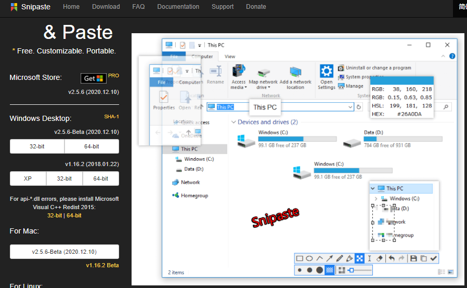Viewport: 467px width, 288px height.
Task: Select the Eraser tool
Action: coord(379,258)
